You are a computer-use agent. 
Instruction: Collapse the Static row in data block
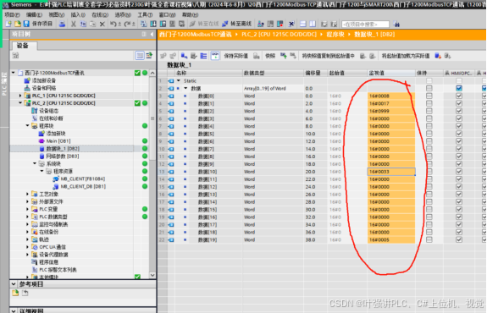point(179,80)
